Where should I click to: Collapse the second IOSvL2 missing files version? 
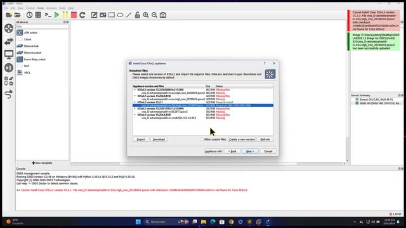click(x=135, y=96)
